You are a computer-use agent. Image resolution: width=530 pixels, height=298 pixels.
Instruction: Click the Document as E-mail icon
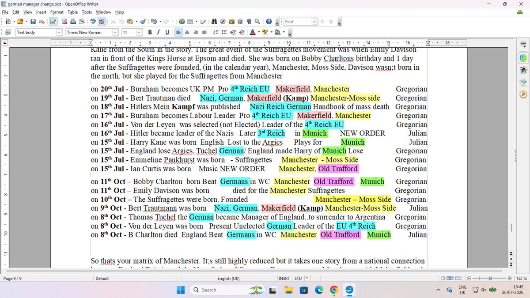[x=41, y=21]
